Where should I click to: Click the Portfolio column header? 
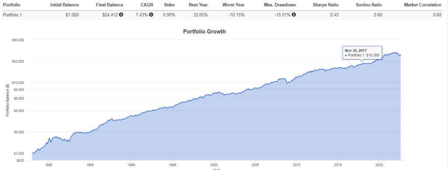click(x=11, y=5)
